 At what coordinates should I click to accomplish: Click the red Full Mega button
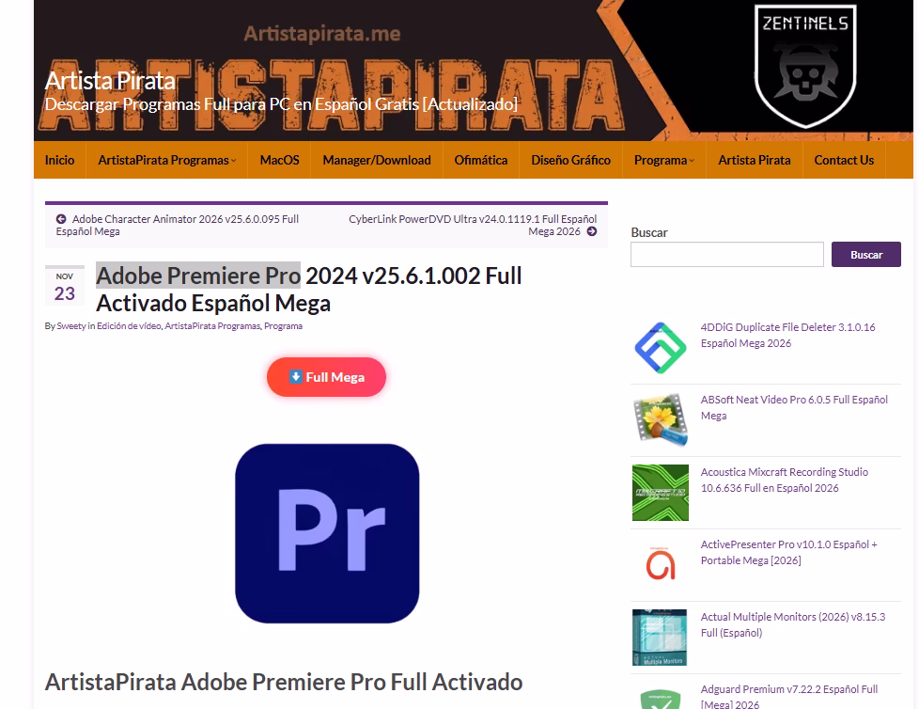click(326, 377)
